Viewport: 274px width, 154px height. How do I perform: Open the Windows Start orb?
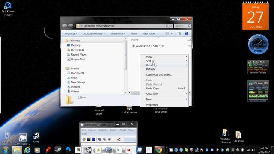point(6,150)
